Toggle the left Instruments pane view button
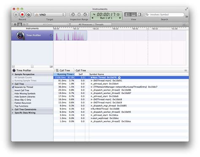Image resolution: width=200 pixels, height=157 pixels. (127, 14)
